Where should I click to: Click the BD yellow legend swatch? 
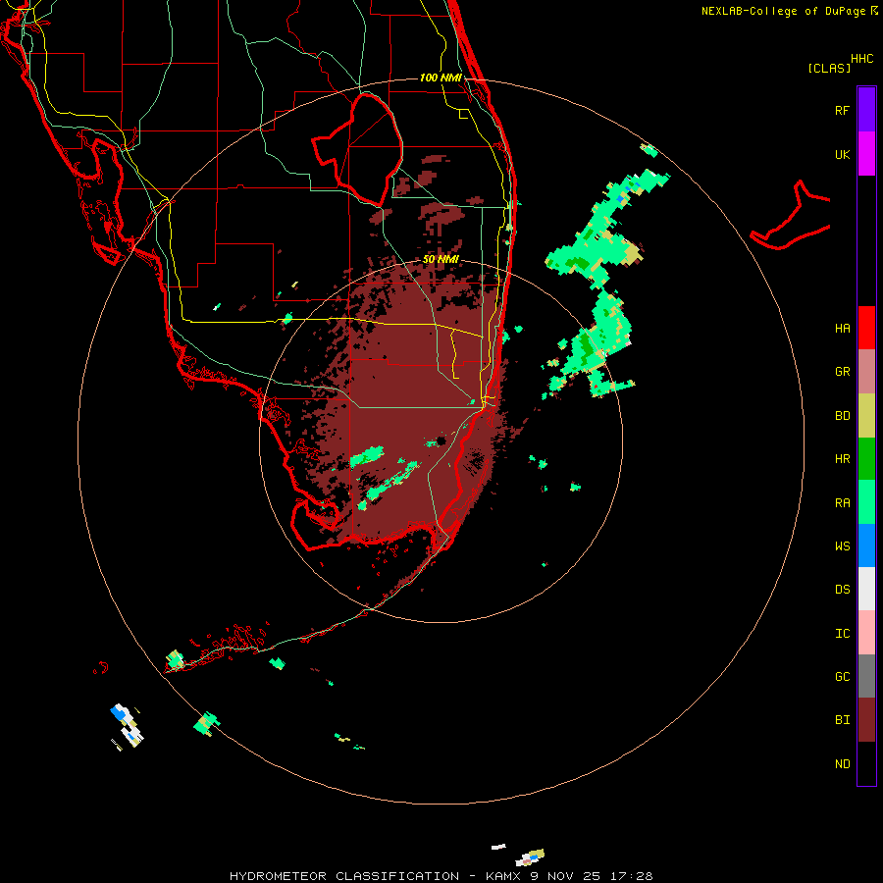click(x=866, y=416)
